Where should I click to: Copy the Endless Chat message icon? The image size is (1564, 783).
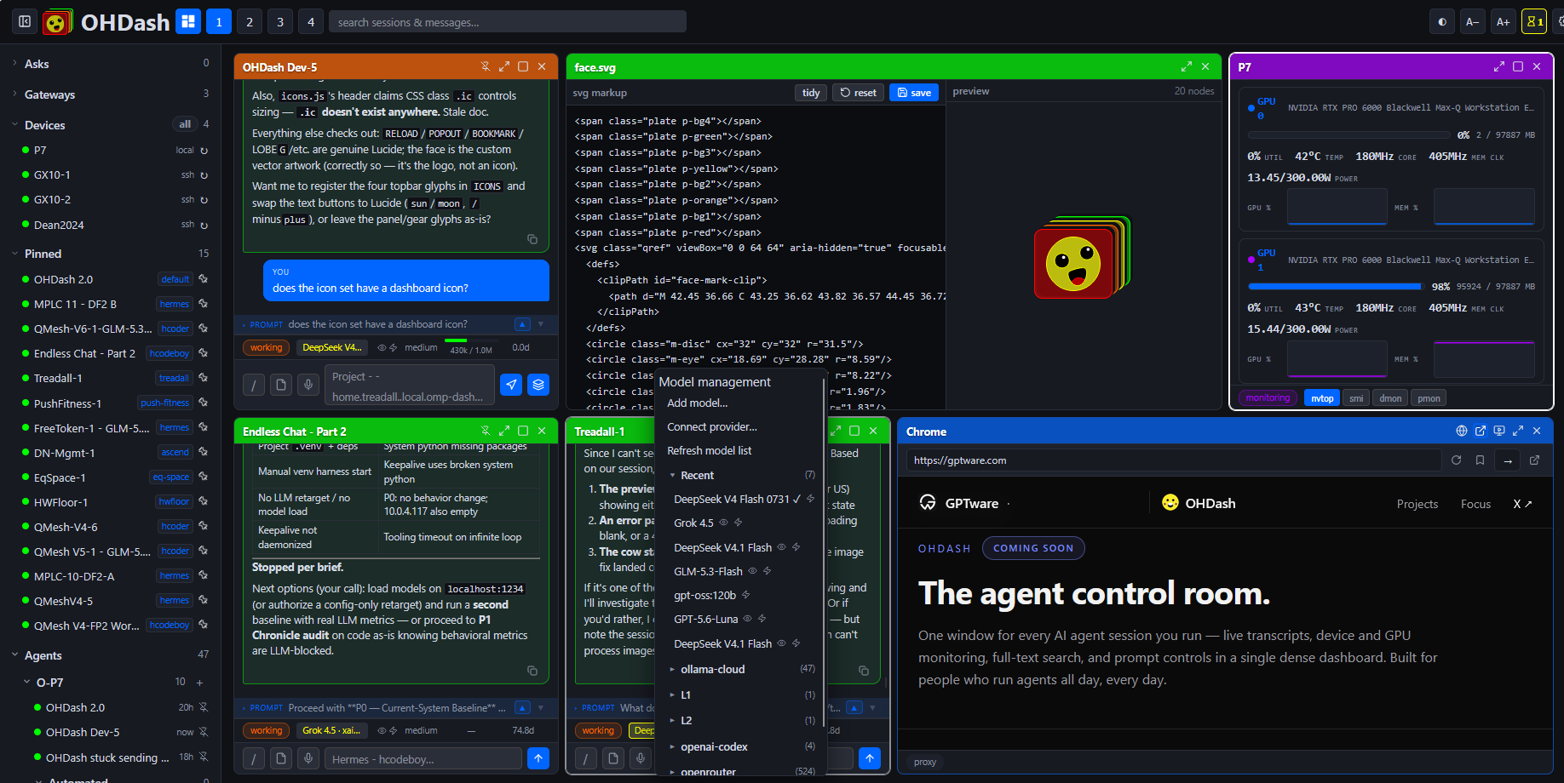point(532,671)
